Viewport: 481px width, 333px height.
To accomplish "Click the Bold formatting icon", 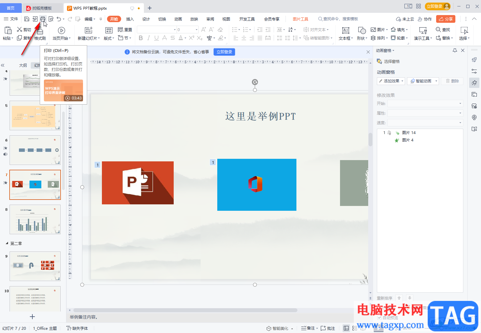I will pos(141,38).
